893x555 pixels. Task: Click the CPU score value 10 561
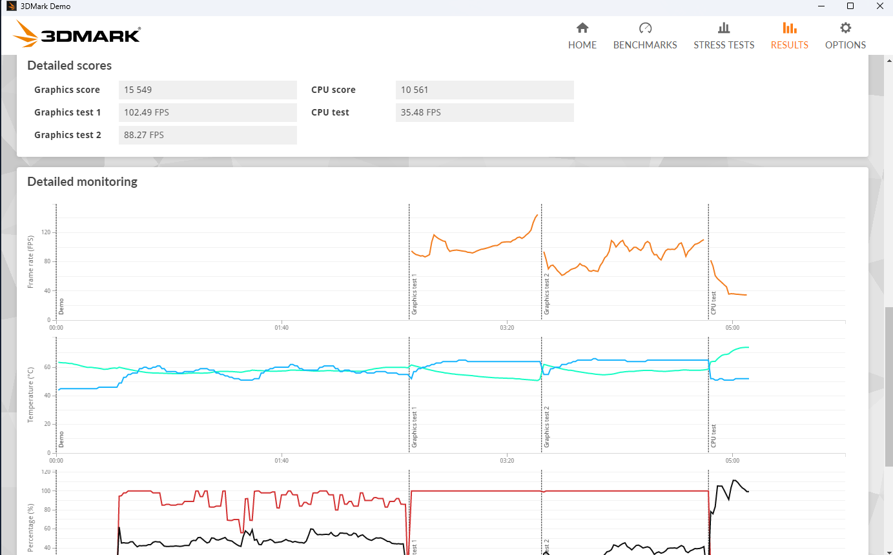tap(484, 90)
